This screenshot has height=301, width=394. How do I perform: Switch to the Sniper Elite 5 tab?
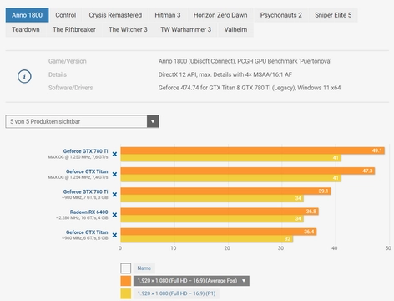[x=333, y=15]
